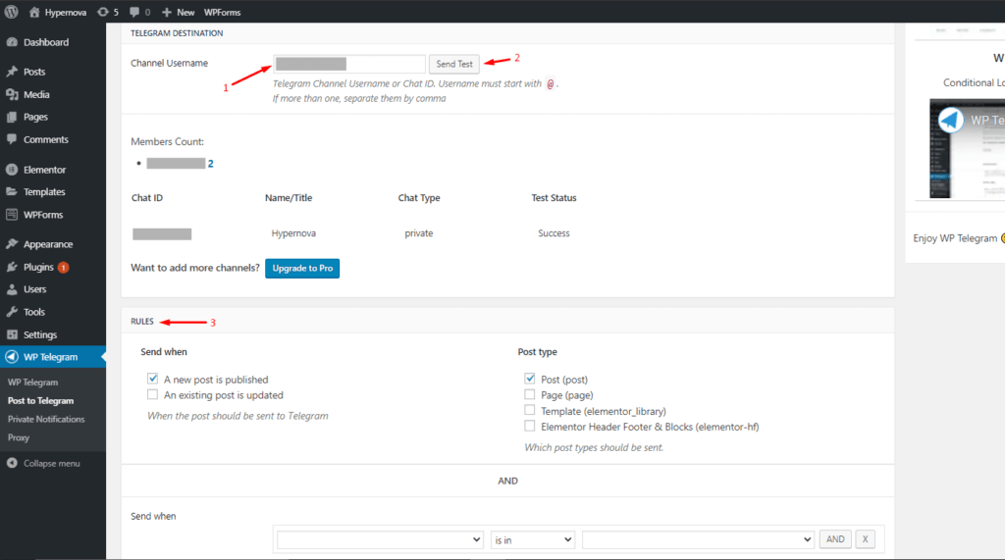Viewport: 1005px width, 560px height.
Task: Check the Page (page) post type
Action: pyautogui.click(x=530, y=395)
